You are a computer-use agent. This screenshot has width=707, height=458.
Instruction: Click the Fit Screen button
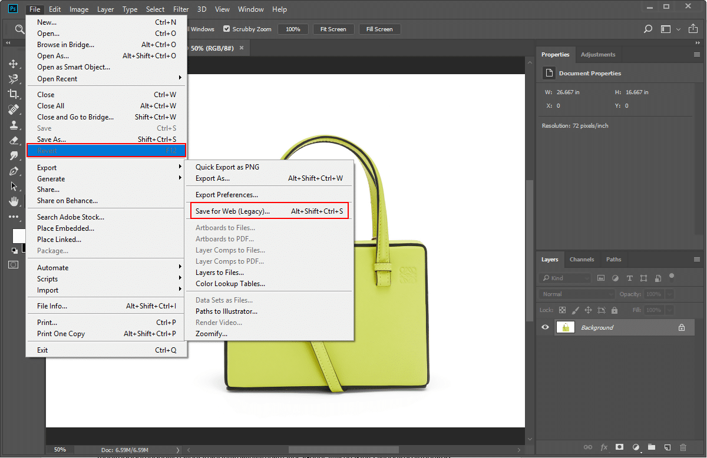(x=333, y=28)
